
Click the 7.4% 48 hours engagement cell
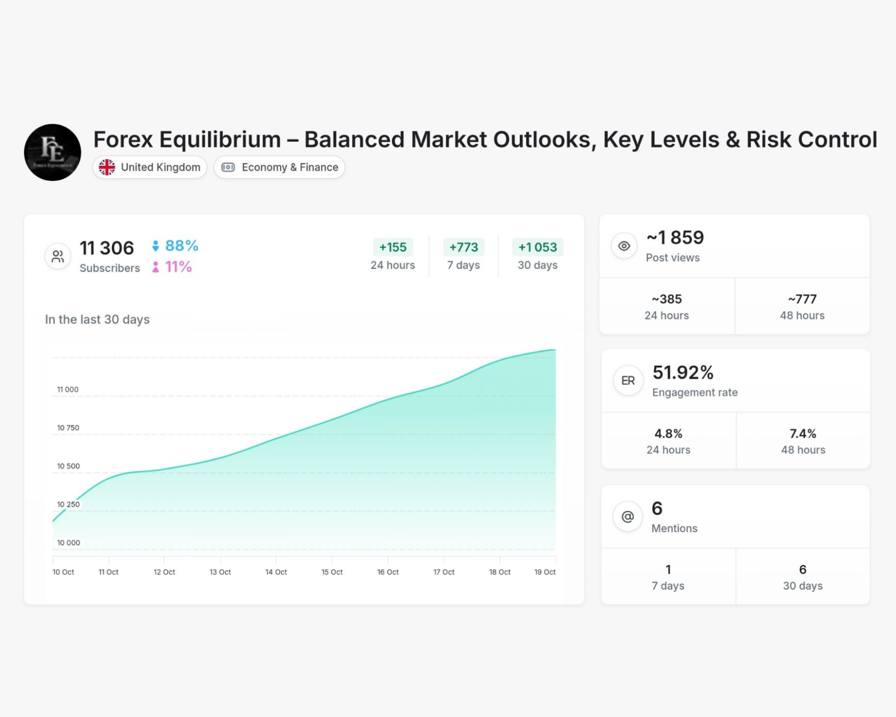click(804, 441)
